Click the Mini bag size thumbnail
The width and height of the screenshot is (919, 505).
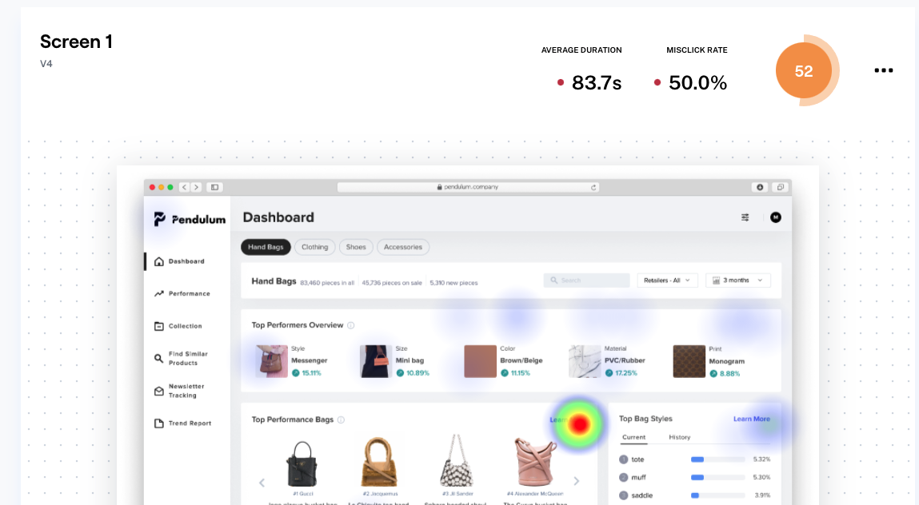pyautogui.click(x=376, y=361)
